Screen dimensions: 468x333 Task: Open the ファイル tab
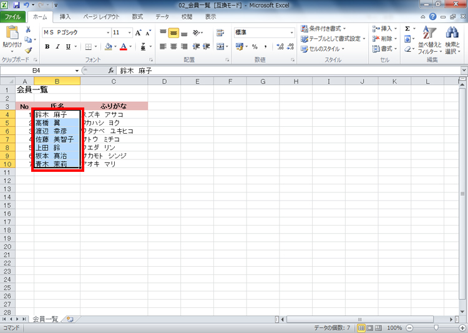coord(12,17)
